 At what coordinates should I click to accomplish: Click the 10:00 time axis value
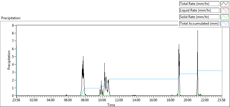[x=102, y=100]
